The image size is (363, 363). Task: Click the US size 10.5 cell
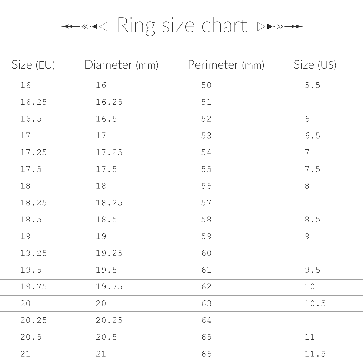click(315, 303)
